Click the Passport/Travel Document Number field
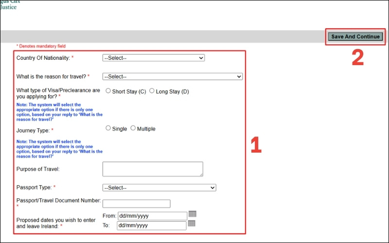 [136, 204]
